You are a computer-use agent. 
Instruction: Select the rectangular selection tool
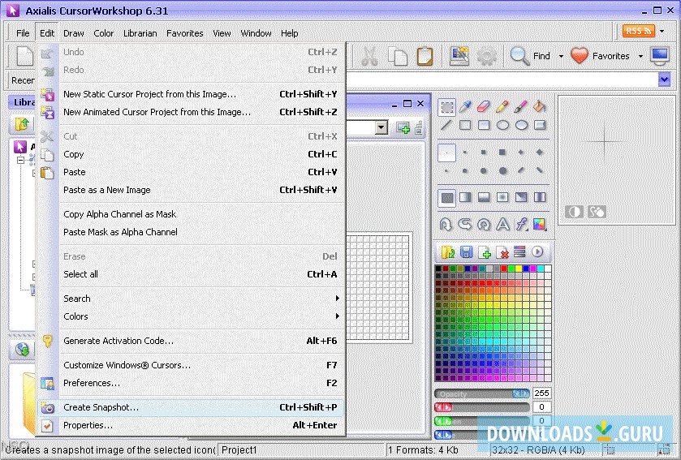tap(446, 107)
